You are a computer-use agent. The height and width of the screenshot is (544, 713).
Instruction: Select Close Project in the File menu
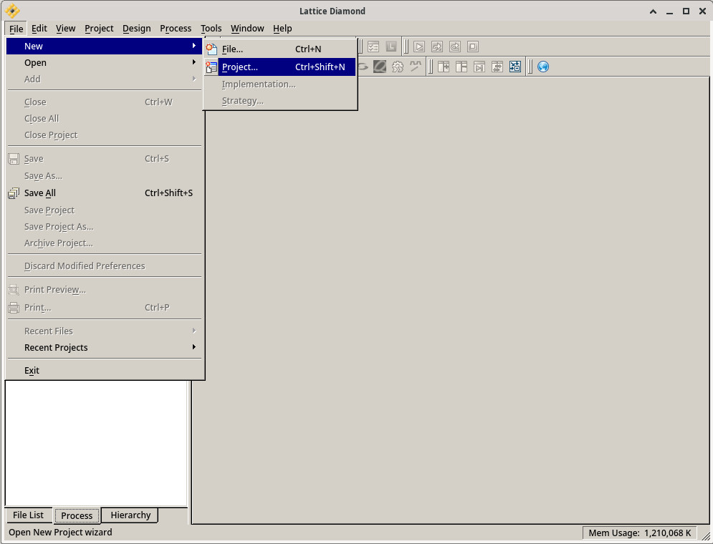point(104,135)
